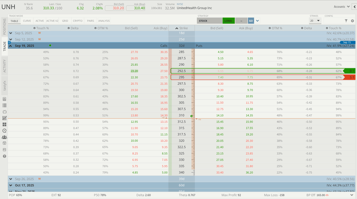Screen dimensions: 357x199
Task: Collapse the Sep 19, 2025 expiration
Action: (x=11, y=46)
